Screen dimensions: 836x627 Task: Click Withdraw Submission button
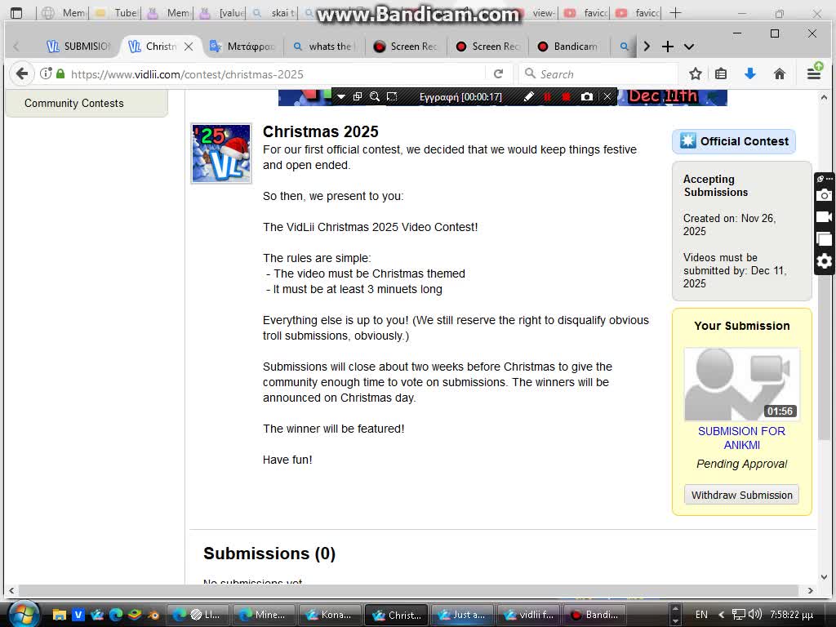click(x=741, y=495)
